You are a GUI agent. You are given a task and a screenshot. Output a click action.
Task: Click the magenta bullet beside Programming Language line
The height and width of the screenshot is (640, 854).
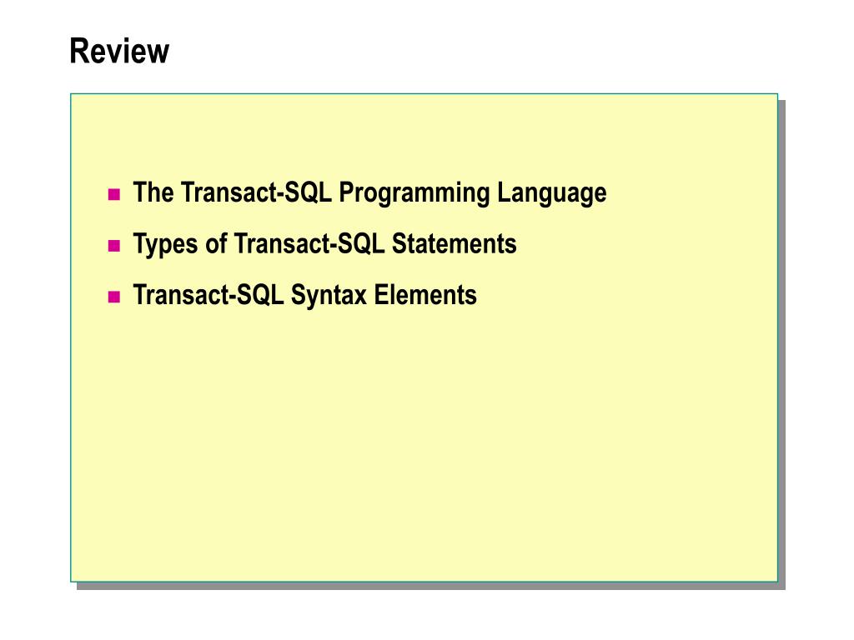(x=113, y=194)
